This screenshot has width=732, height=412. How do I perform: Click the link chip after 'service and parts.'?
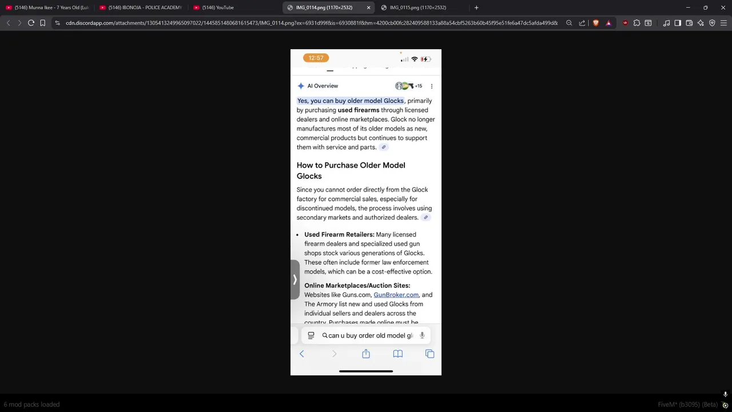coord(384,147)
